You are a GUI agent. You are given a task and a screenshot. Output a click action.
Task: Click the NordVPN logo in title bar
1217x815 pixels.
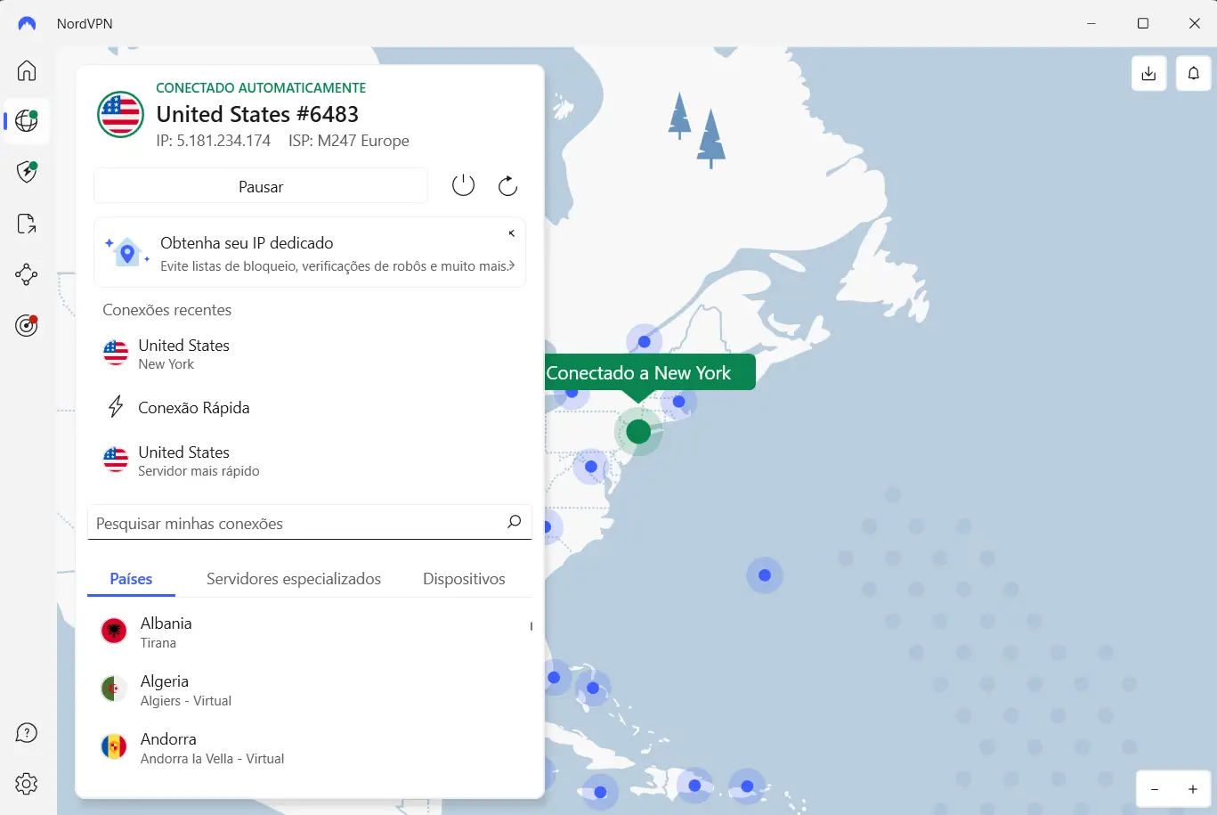point(27,24)
